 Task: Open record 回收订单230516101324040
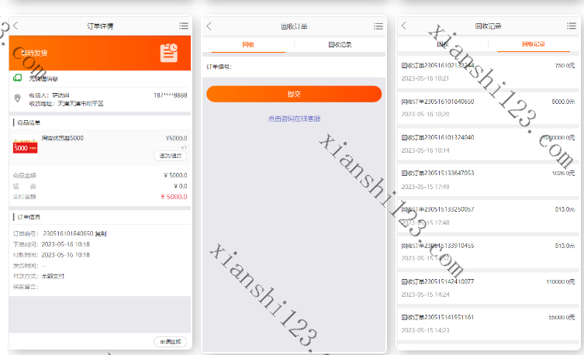point(489,143)
